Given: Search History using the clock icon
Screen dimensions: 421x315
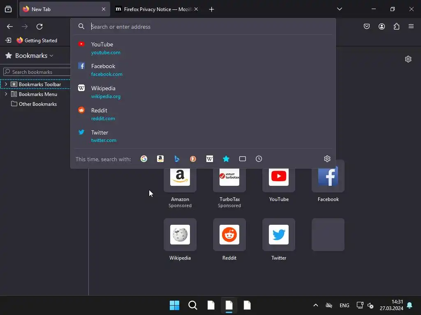Looking at the screenshot, I should 259,159.
